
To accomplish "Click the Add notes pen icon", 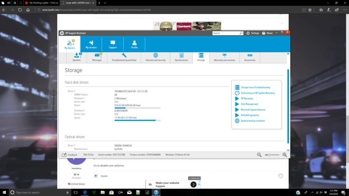I will 329,10.
